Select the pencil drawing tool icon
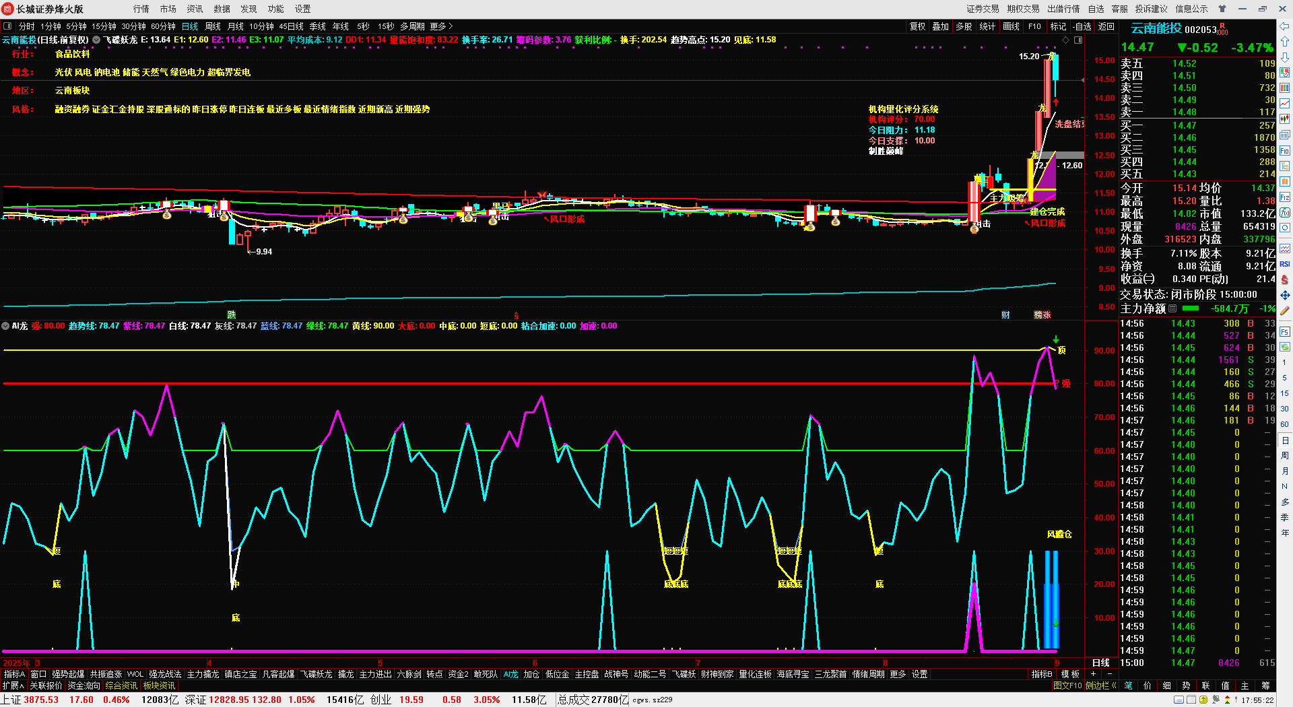 (1285, 311)
